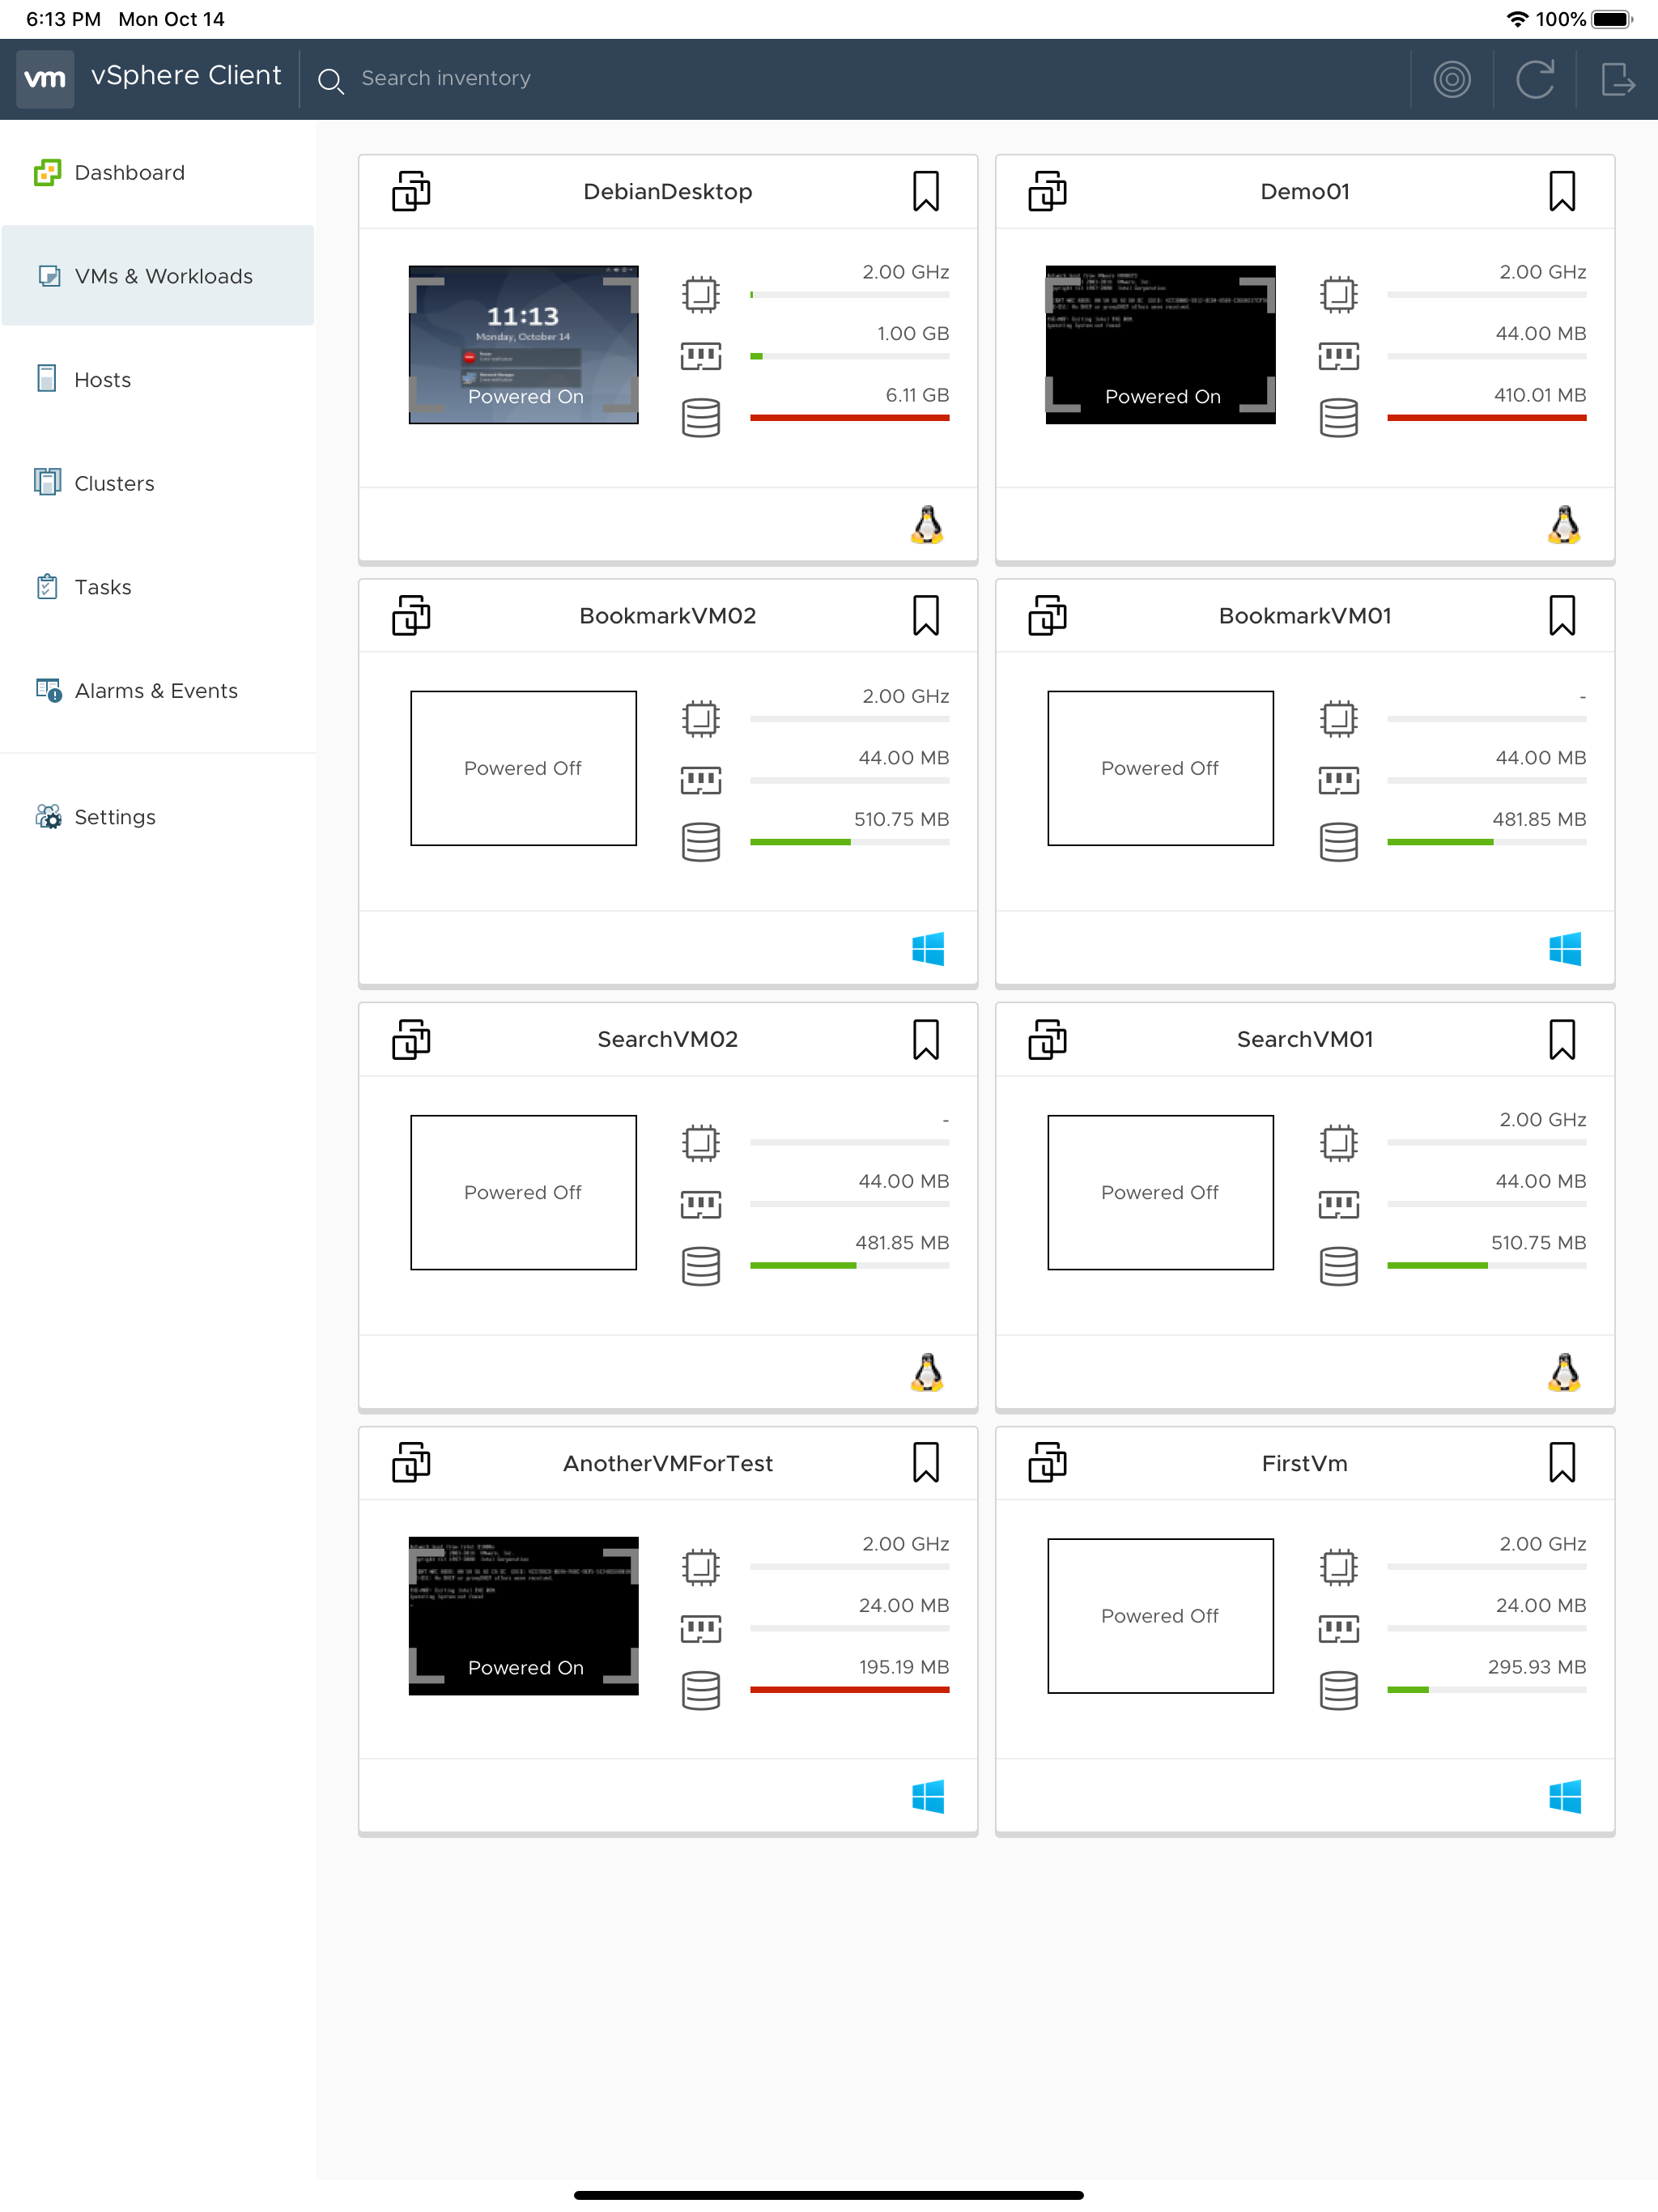Click the Linux penguin icon on Demo01 card
This screenshot has width=1658, height=2212.
click(x=1564, y=525)
